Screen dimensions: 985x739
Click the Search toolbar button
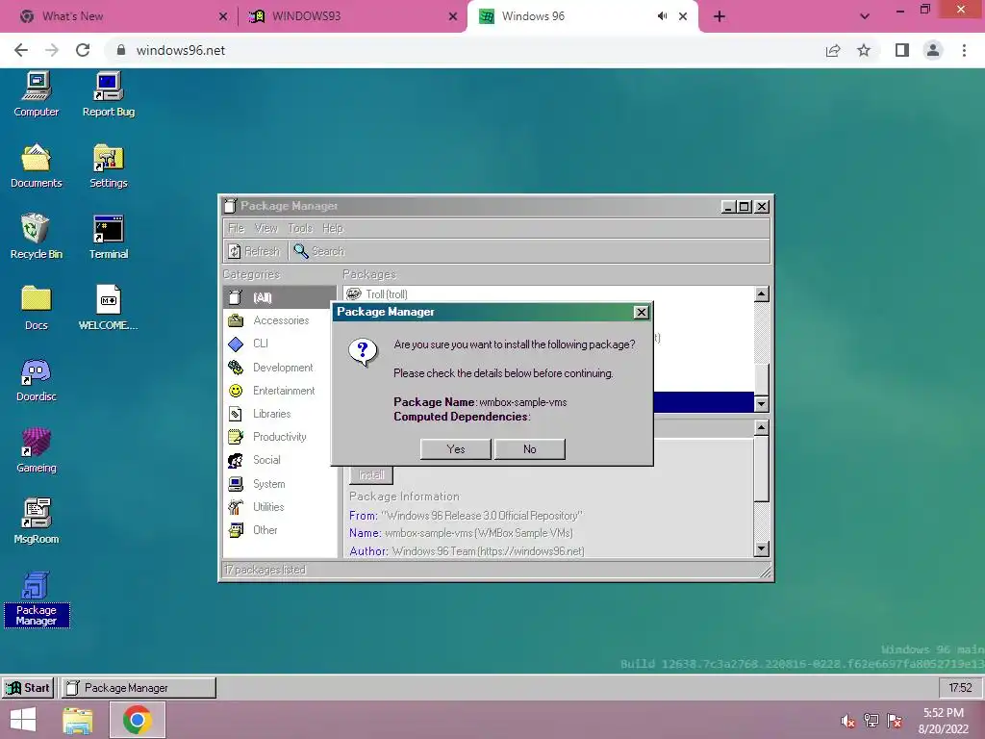click(319, 251)
